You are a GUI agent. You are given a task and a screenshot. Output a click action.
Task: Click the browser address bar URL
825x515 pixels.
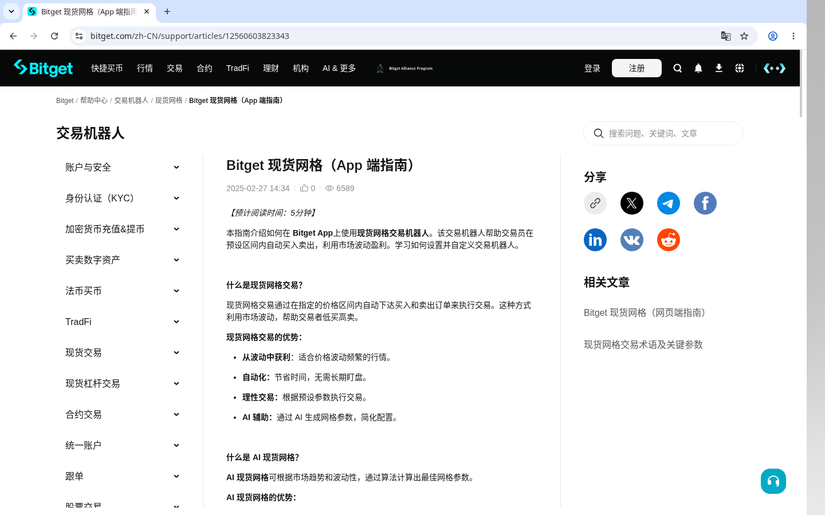(190, 36)
